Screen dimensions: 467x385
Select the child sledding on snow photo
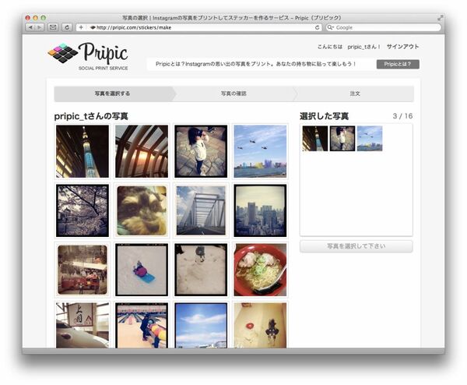click(142, 270)
